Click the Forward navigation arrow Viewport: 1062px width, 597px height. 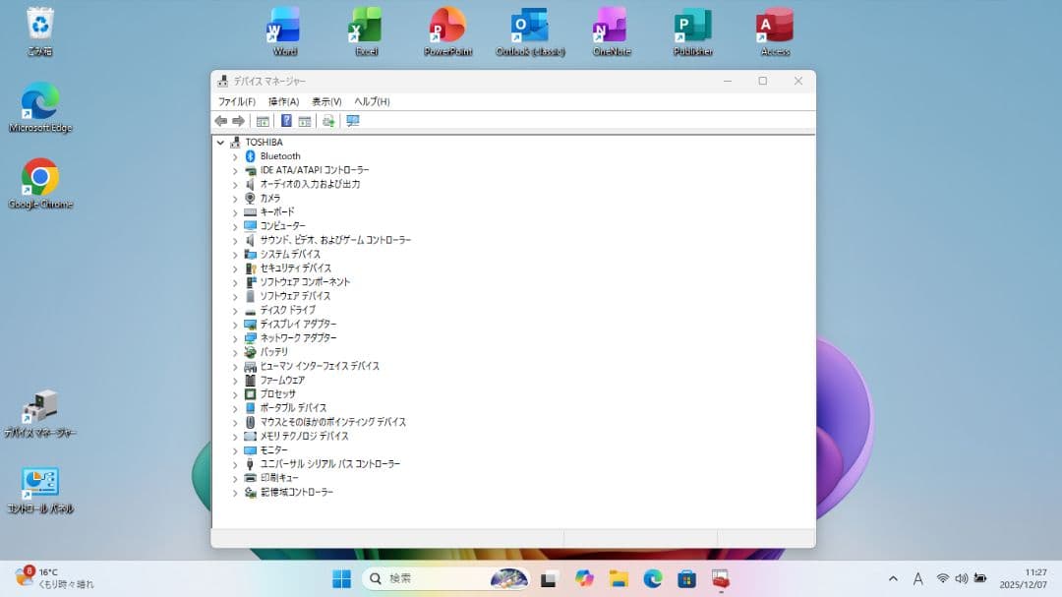pos(239,120)
